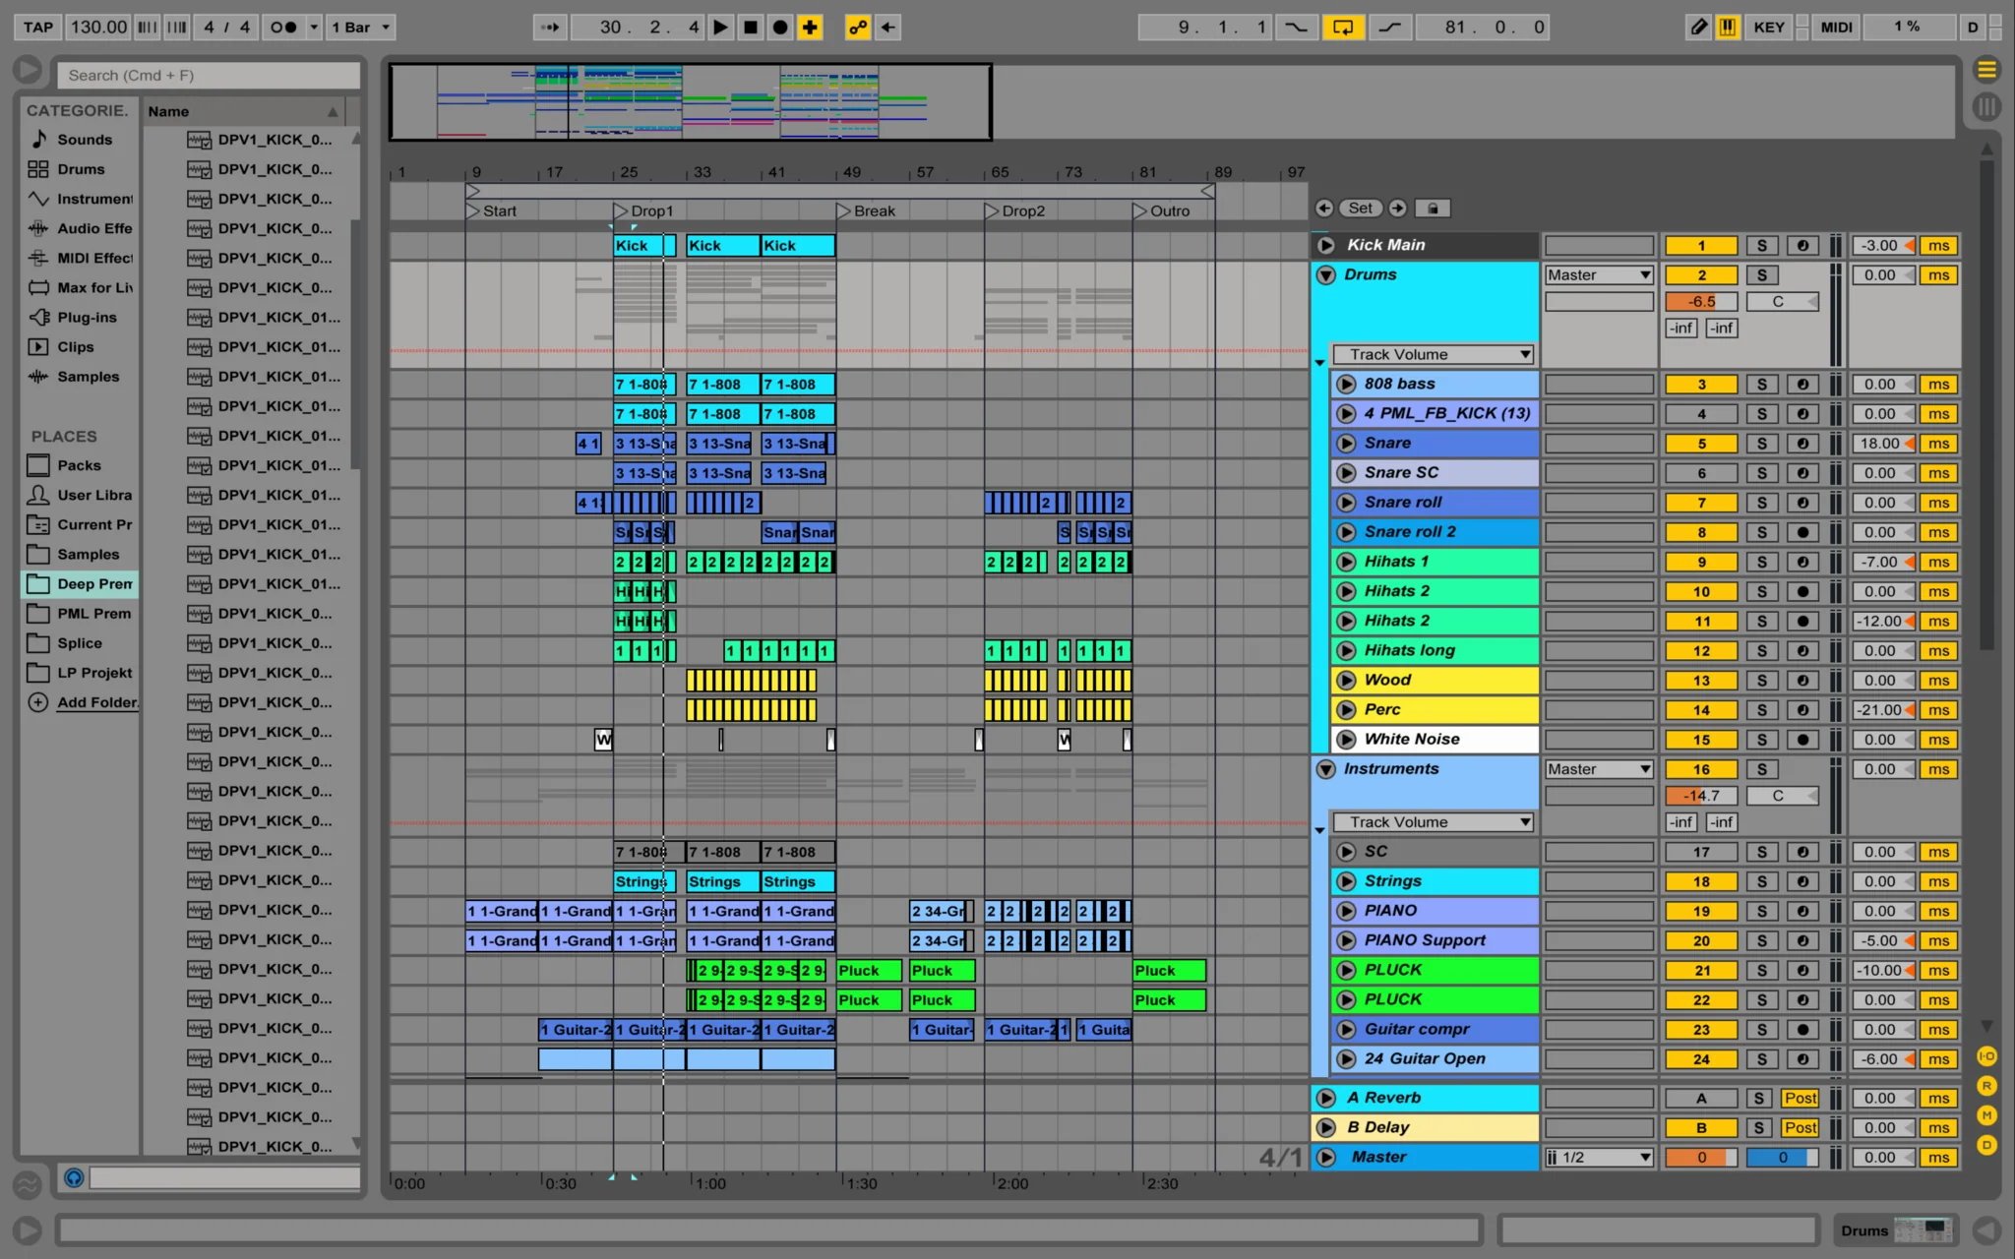Toggle the metronome button
Screen dimensions: 2015x1259
click(283, 28)
